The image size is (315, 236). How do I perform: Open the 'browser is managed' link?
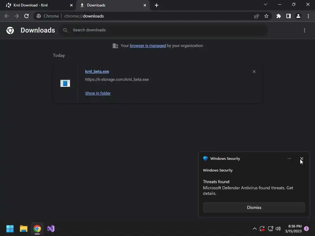coord(148,46)
